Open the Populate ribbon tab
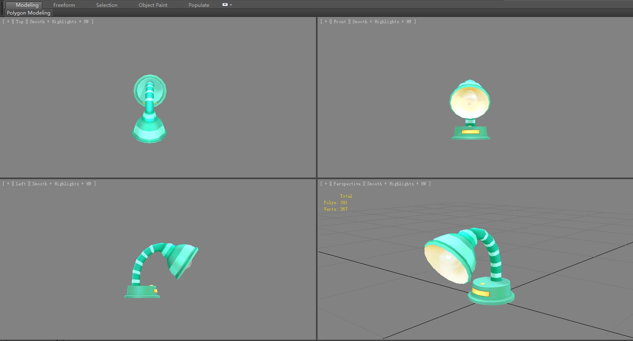 coord(199,5)
